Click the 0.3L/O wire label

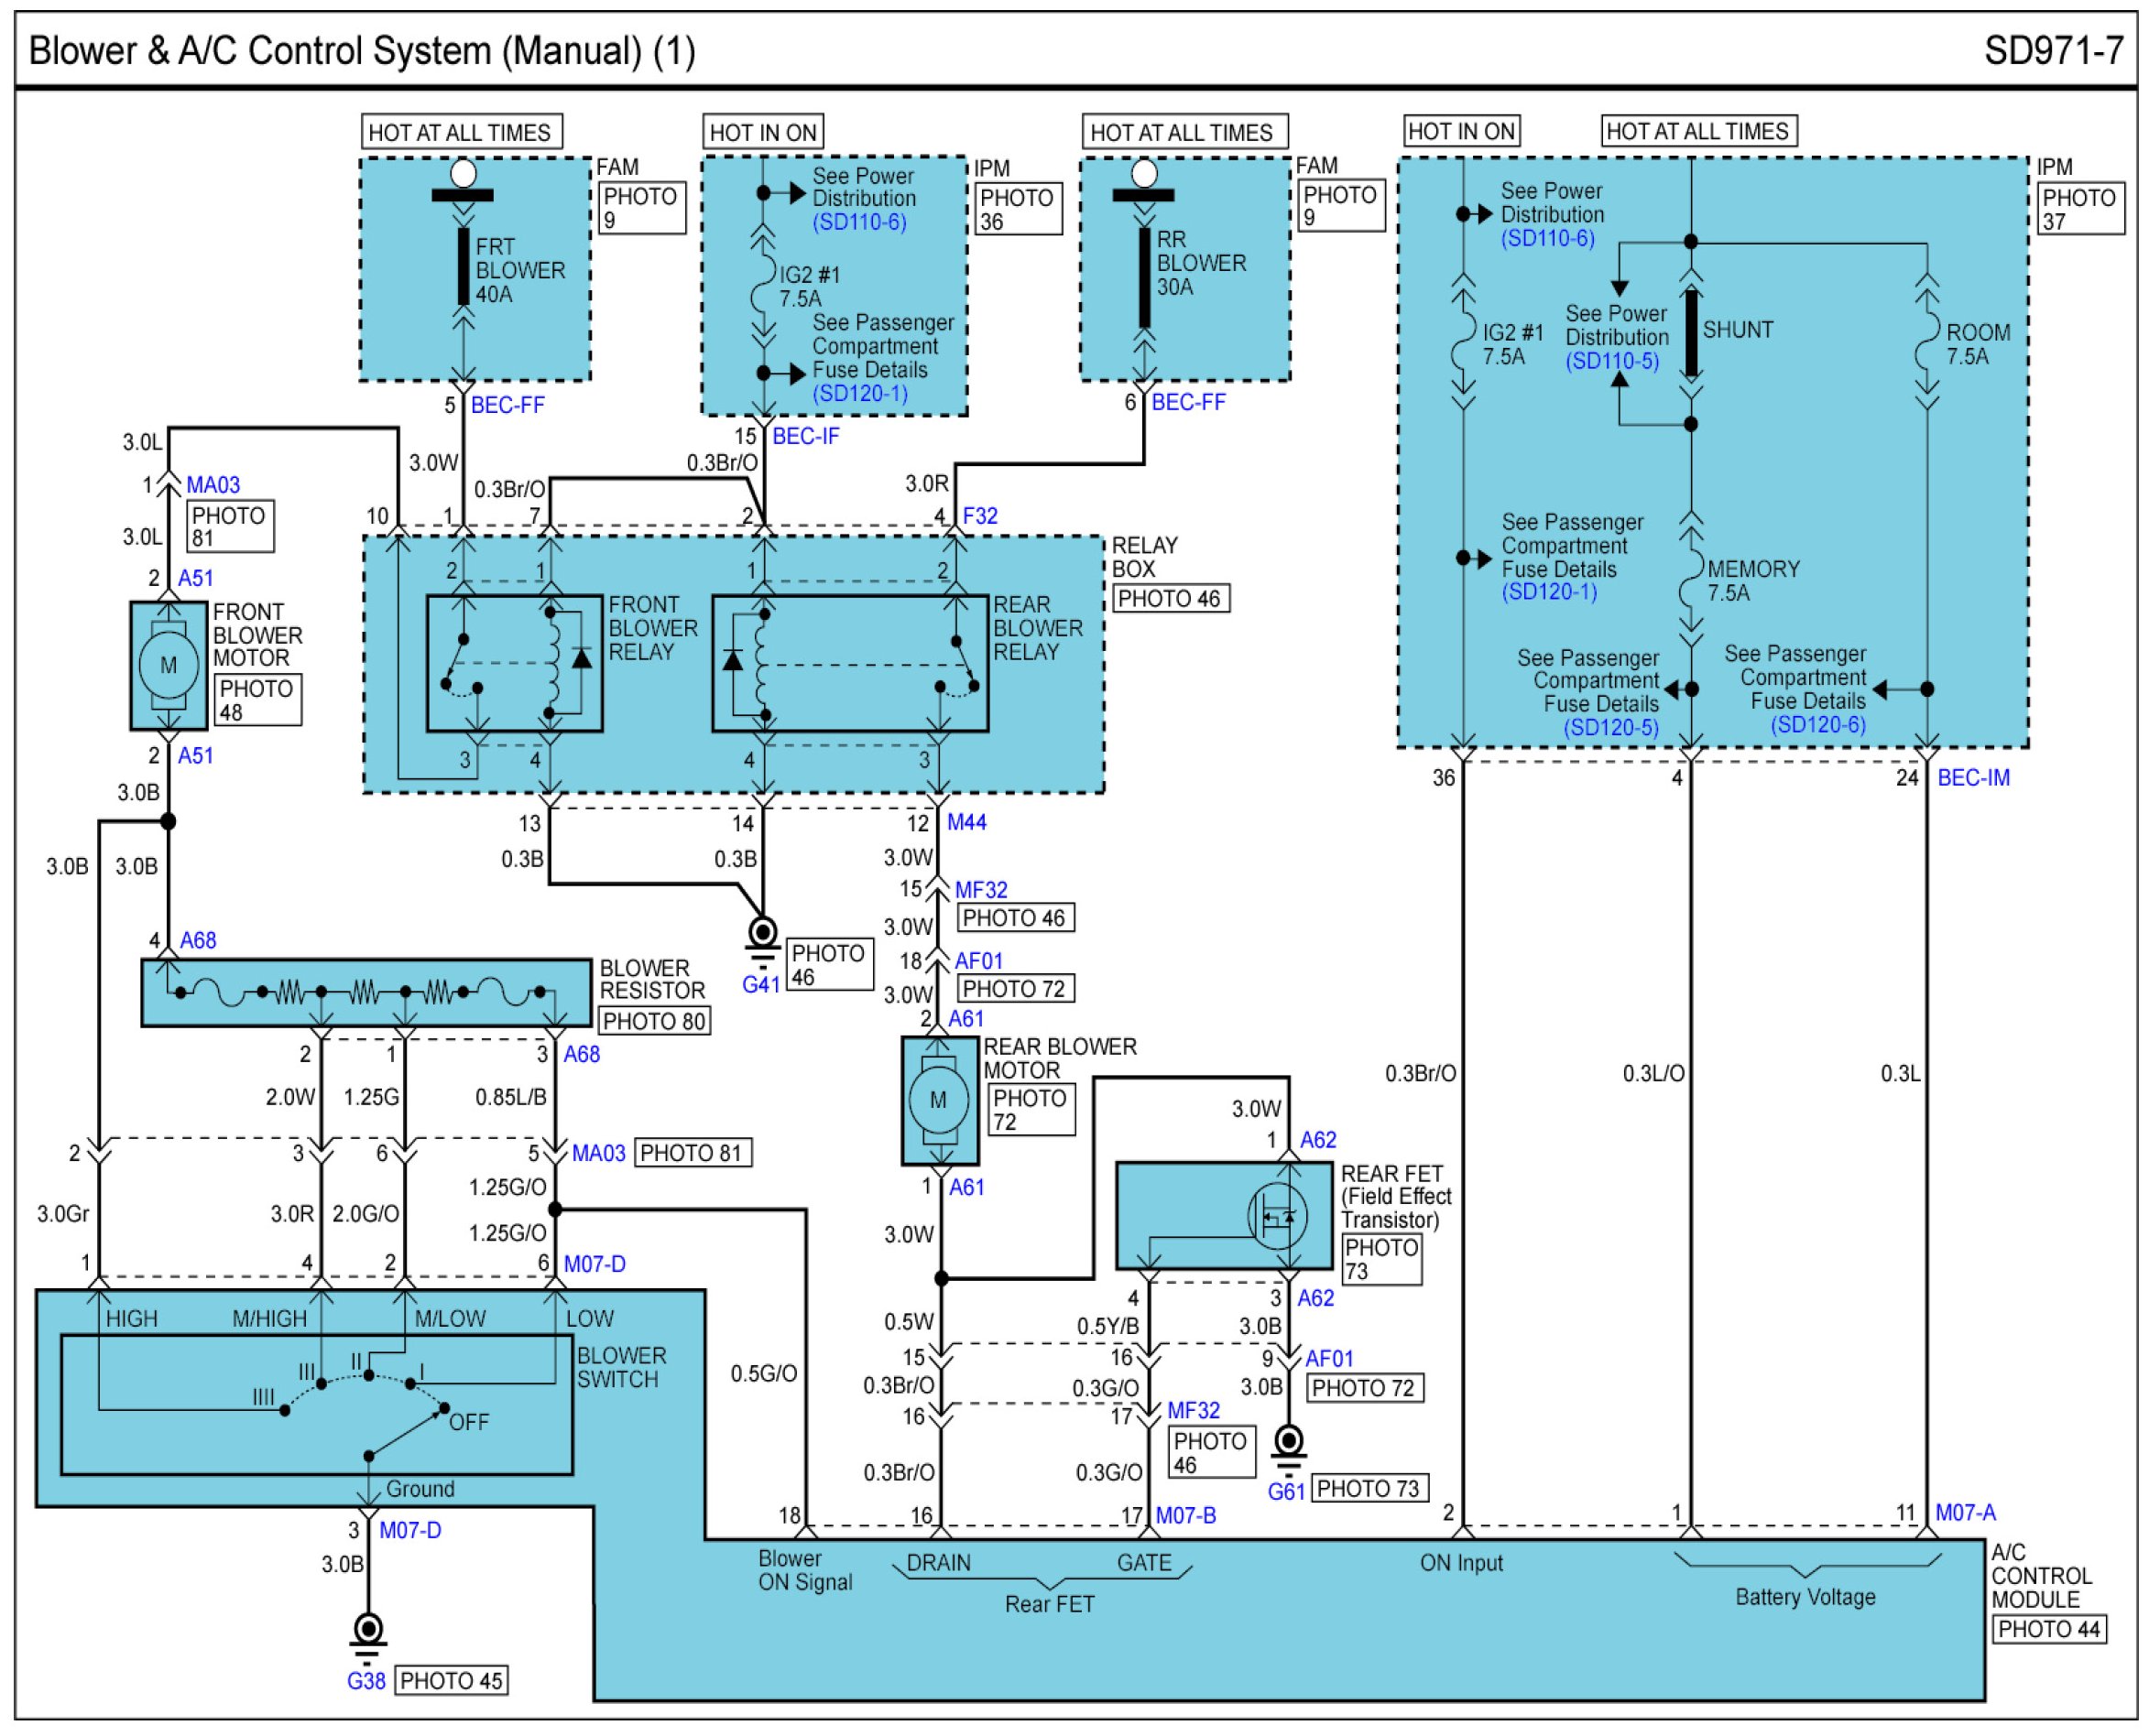coord(1653,1074)
